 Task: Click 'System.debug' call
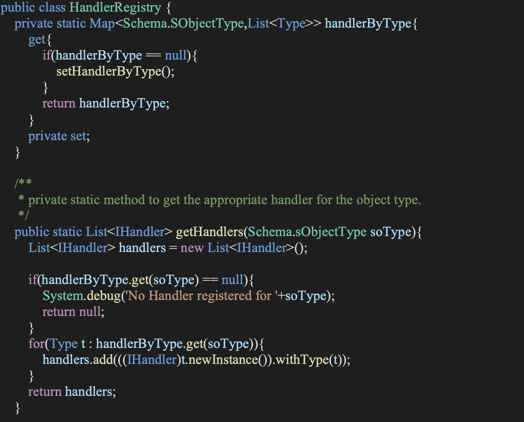[81, 296]
